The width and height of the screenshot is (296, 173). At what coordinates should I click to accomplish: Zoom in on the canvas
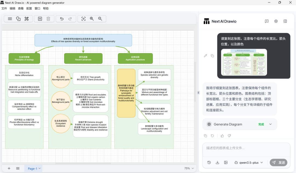92,19
